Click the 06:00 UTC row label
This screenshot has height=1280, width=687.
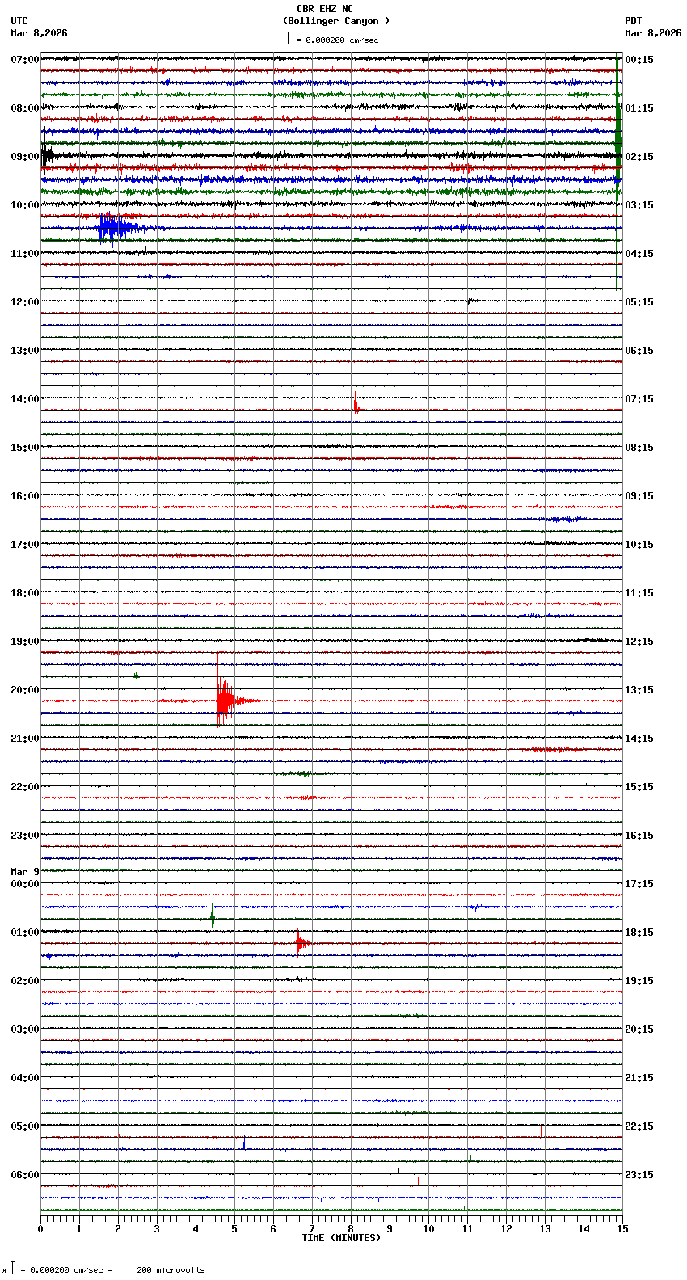pyautogui.click(x=25, y=1175)
